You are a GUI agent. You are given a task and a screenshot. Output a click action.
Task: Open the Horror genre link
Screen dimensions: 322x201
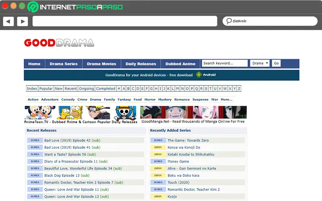(150, 99)
